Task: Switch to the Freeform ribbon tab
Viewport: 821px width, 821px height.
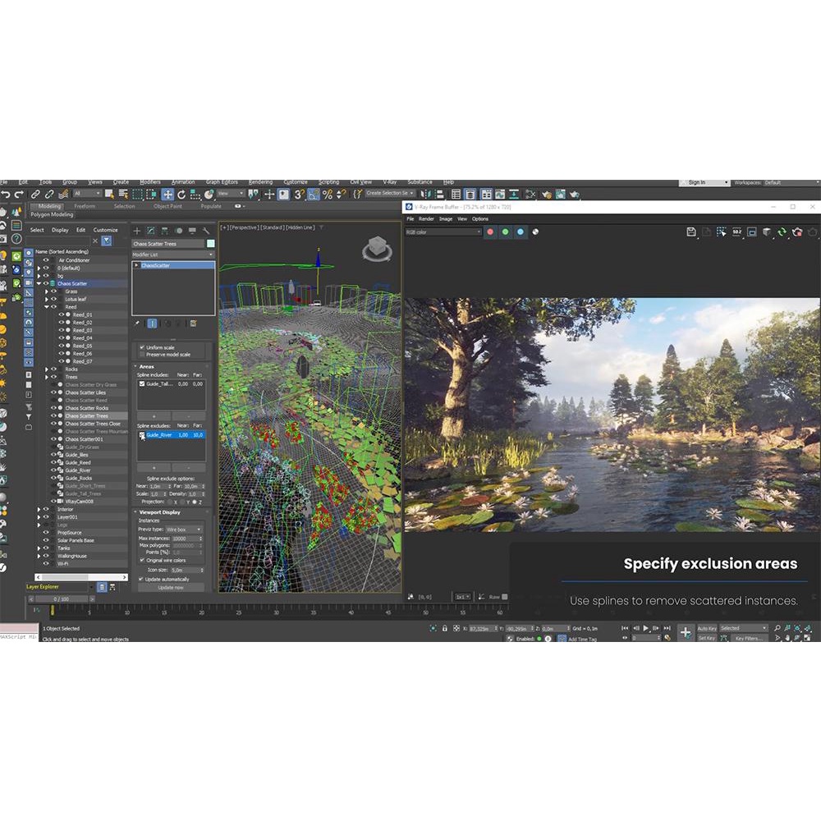Action: (x=85, y=206)
